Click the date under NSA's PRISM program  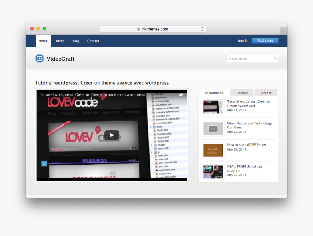coord(237,175)
